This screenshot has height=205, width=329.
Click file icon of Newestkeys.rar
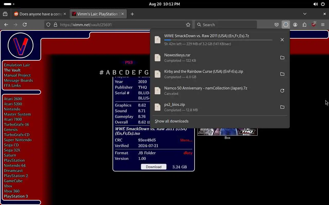[158, 58]
